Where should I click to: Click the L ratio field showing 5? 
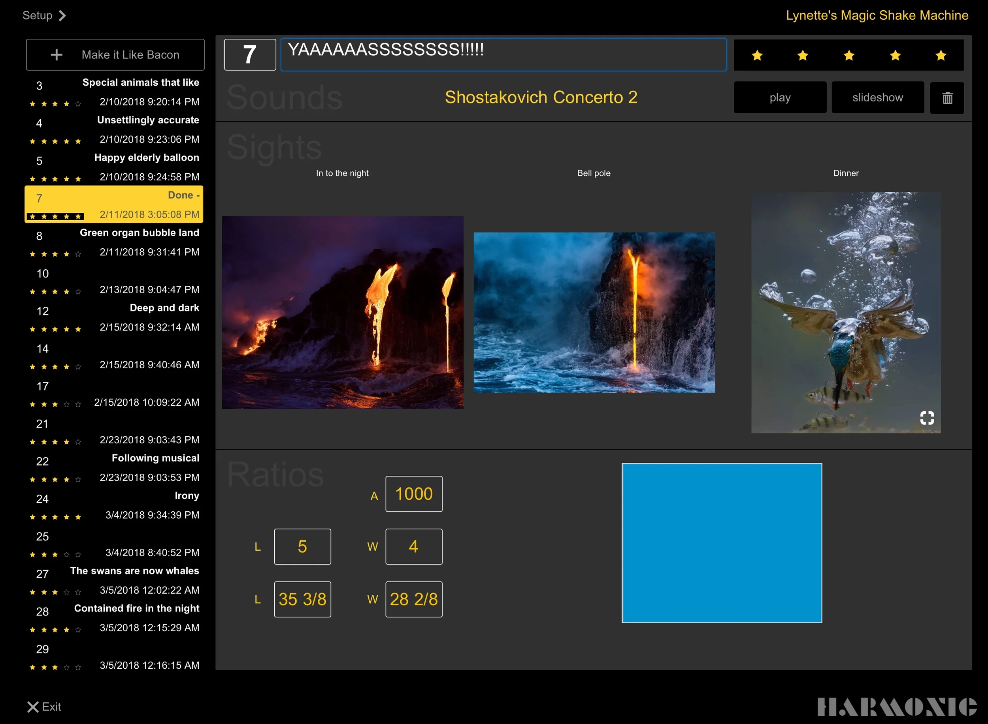tap(302, 546)
